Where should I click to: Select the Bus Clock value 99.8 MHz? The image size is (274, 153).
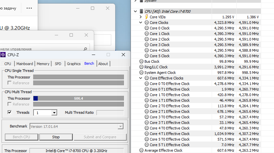tap(227, 61)
